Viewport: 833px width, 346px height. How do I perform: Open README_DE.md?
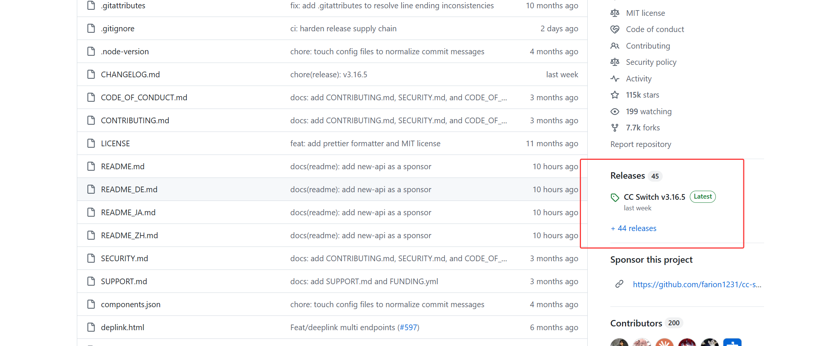(x=129, y=189)
